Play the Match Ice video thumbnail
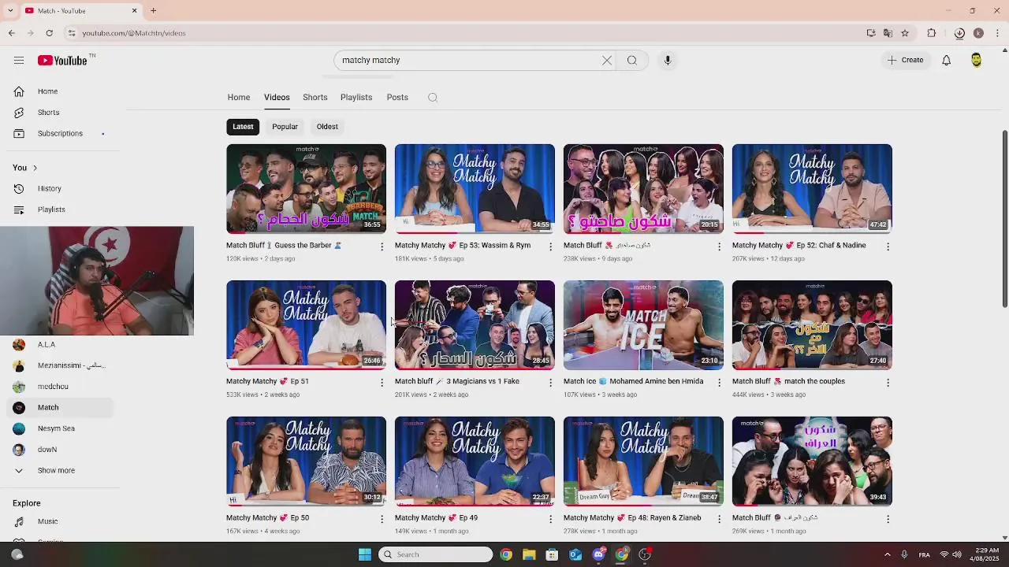 click(x=643, y=325)
